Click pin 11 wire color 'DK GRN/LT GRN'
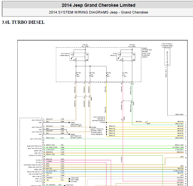 pyautogui.click(x=52, y=147)
